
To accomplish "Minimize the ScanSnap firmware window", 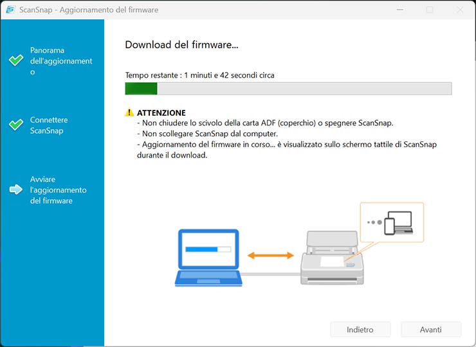I will tap(400, 10).
